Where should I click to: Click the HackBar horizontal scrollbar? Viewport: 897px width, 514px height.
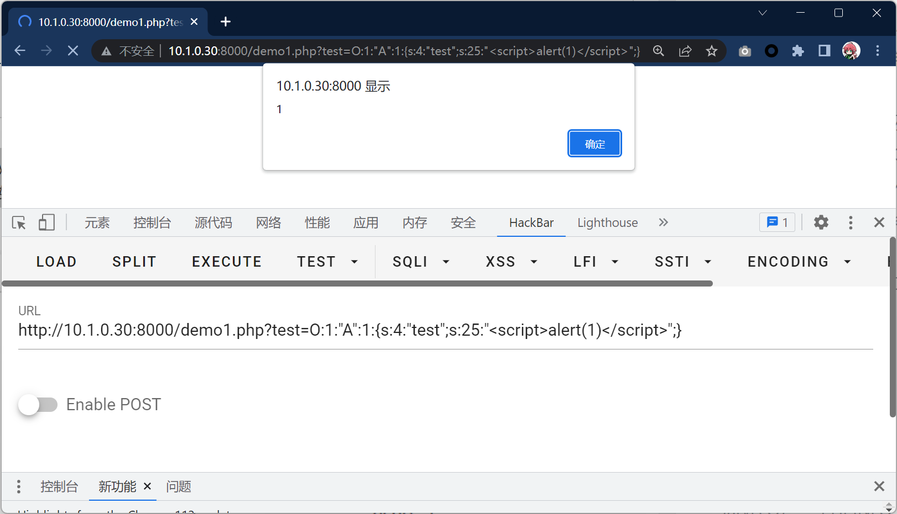[x=357, y=284]
